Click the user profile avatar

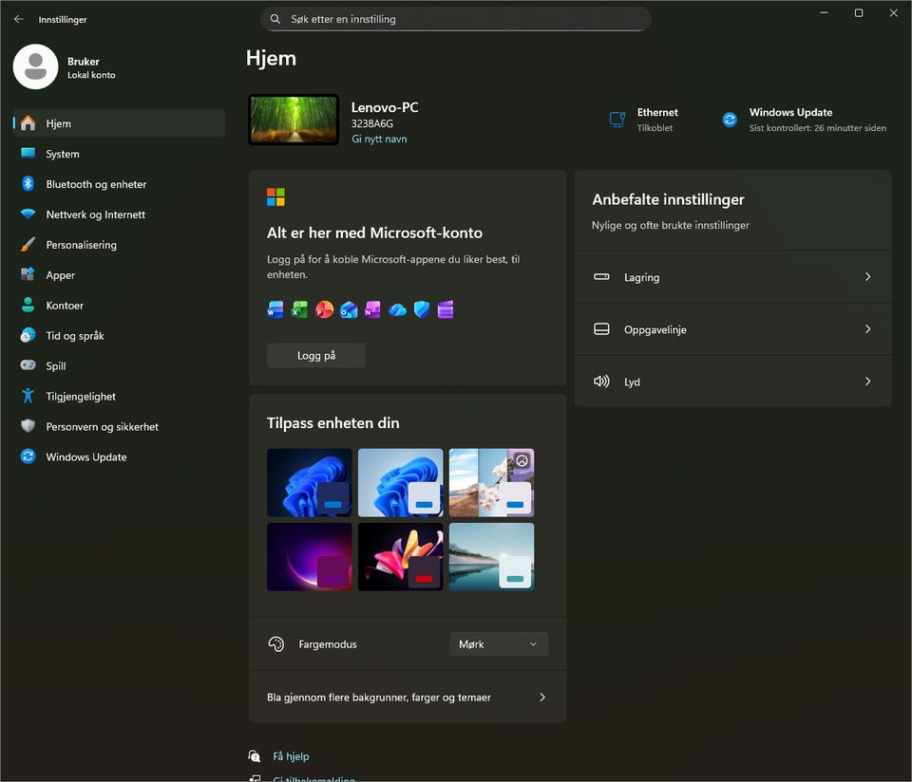(36, 66)
